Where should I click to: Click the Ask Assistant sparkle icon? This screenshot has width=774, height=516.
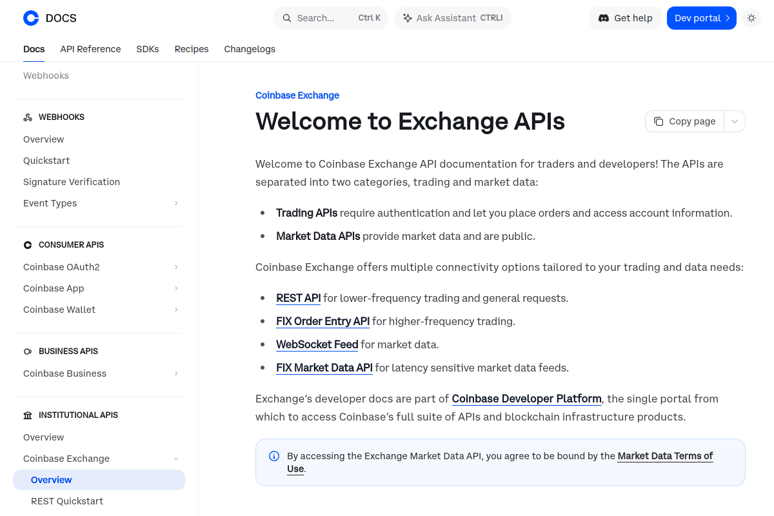408,18
